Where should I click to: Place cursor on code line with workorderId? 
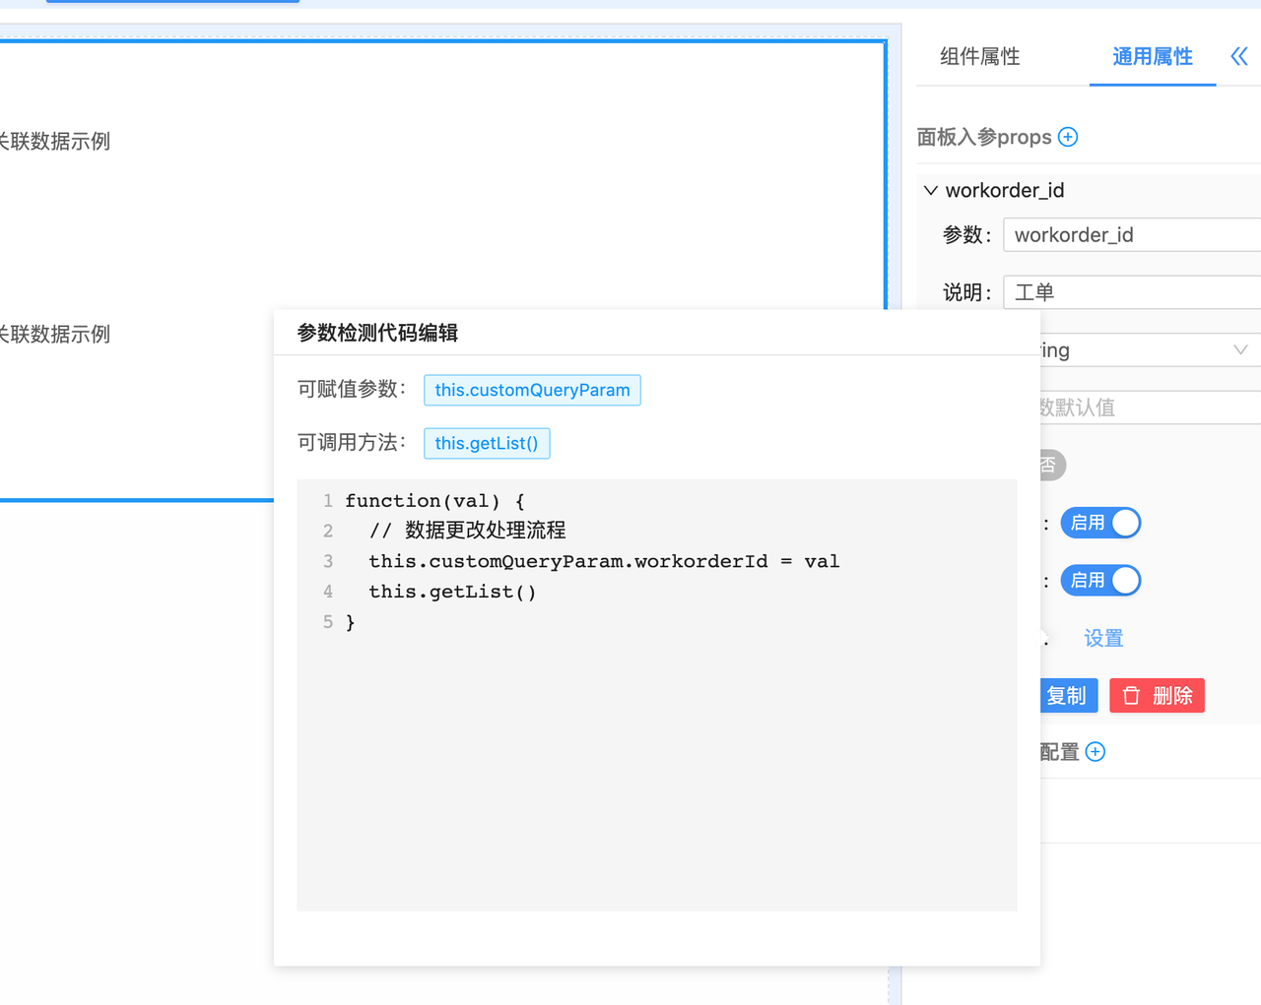click(x=603, y=561)
